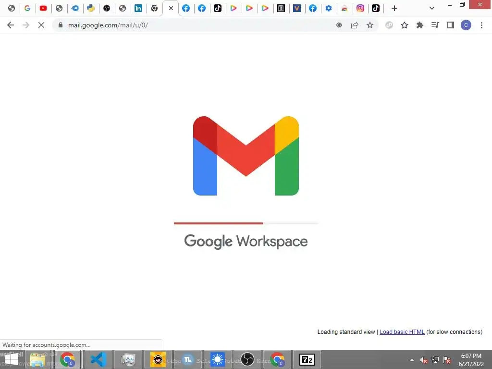
Task: Open the media controls button
Action: tap(435, 25)
